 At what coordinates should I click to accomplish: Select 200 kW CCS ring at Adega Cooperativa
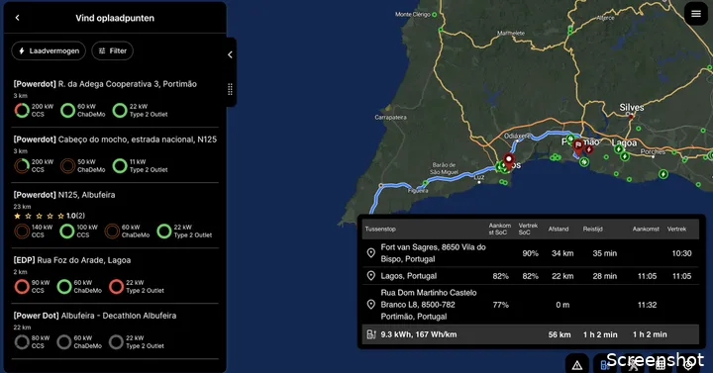[x=22, y=111]
